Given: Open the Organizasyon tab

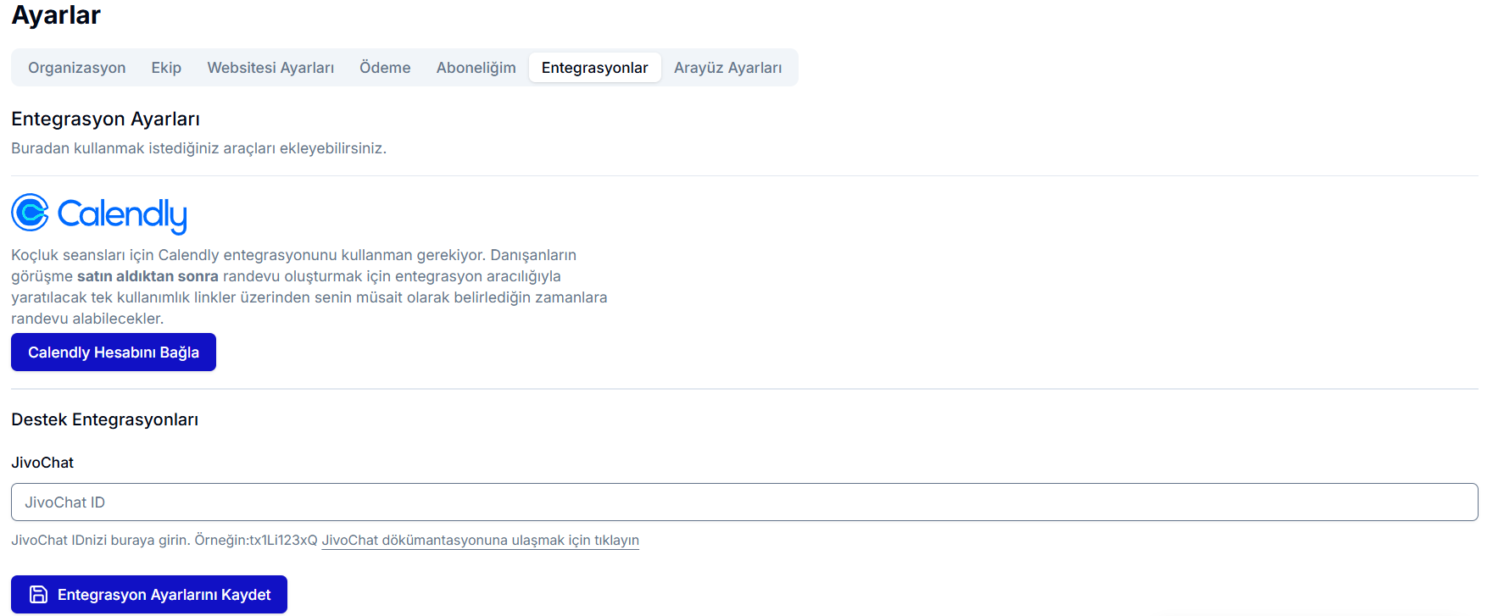Looking at the screenshot, I should point(76,68).
